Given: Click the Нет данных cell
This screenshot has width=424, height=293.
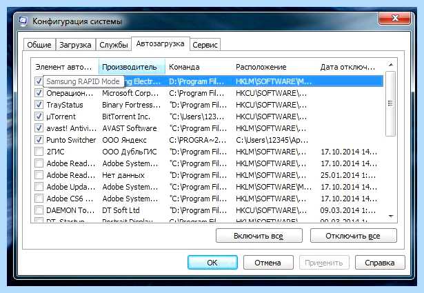Looking at the screenshot, I should click(x=123, y=175).
